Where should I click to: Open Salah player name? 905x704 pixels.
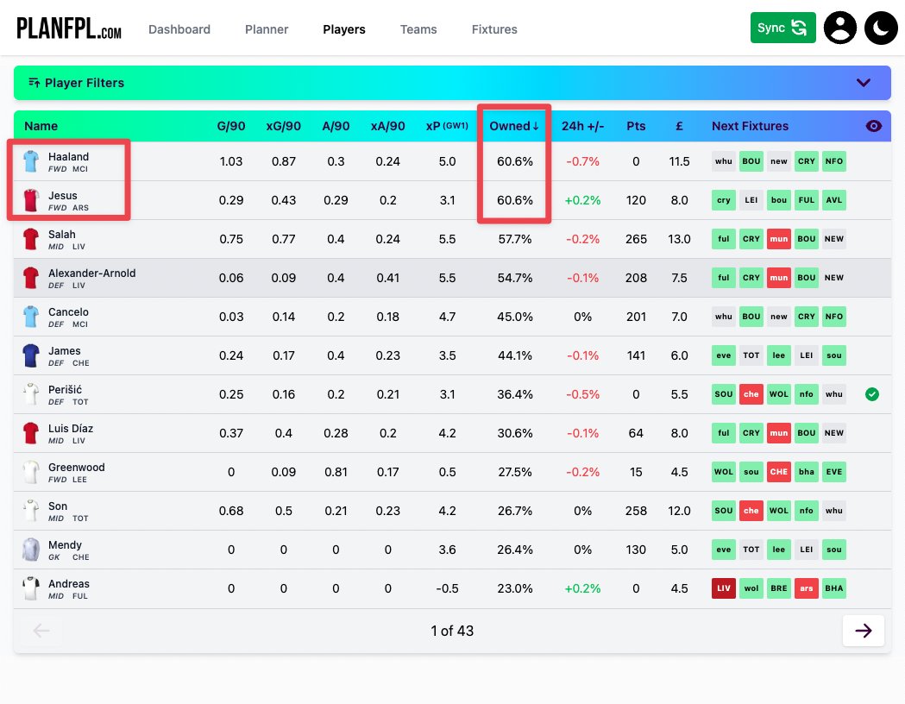[x=62, y=235]
